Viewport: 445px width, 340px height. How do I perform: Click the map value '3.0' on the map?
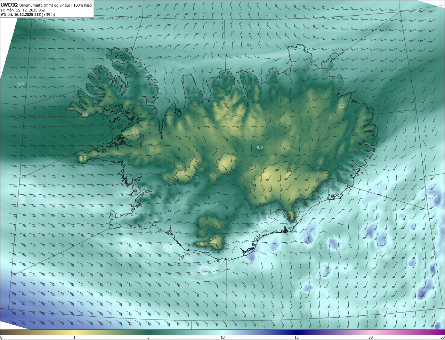[135, 131]
